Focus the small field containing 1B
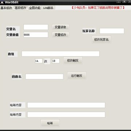Viewport: 131px width, 131px height. 56,61
